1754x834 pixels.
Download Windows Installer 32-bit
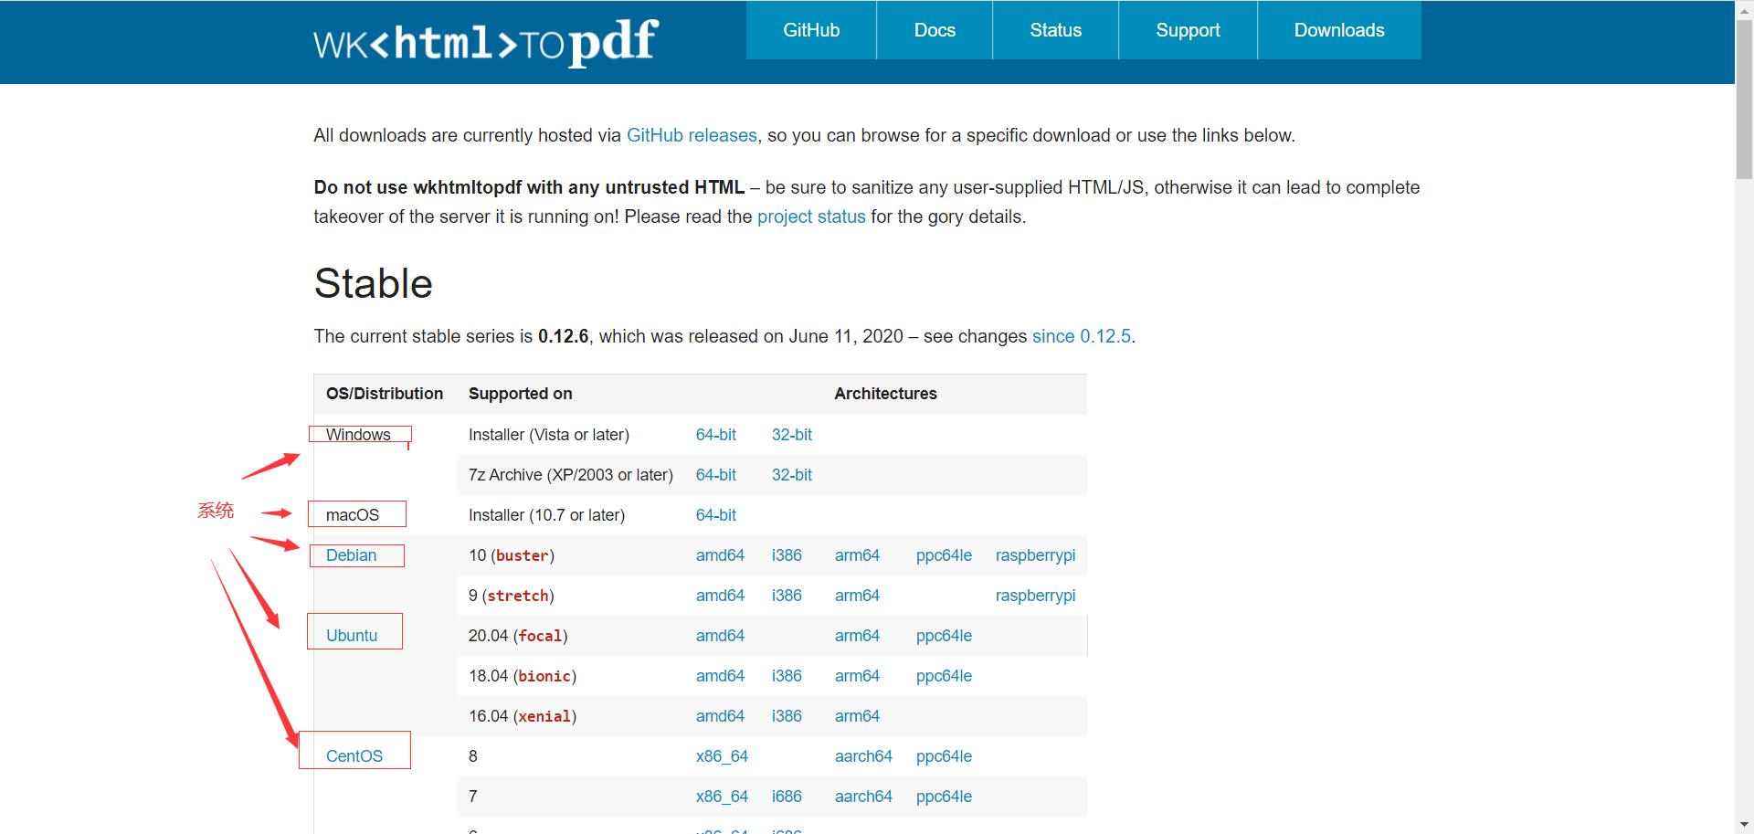[791, 435]
